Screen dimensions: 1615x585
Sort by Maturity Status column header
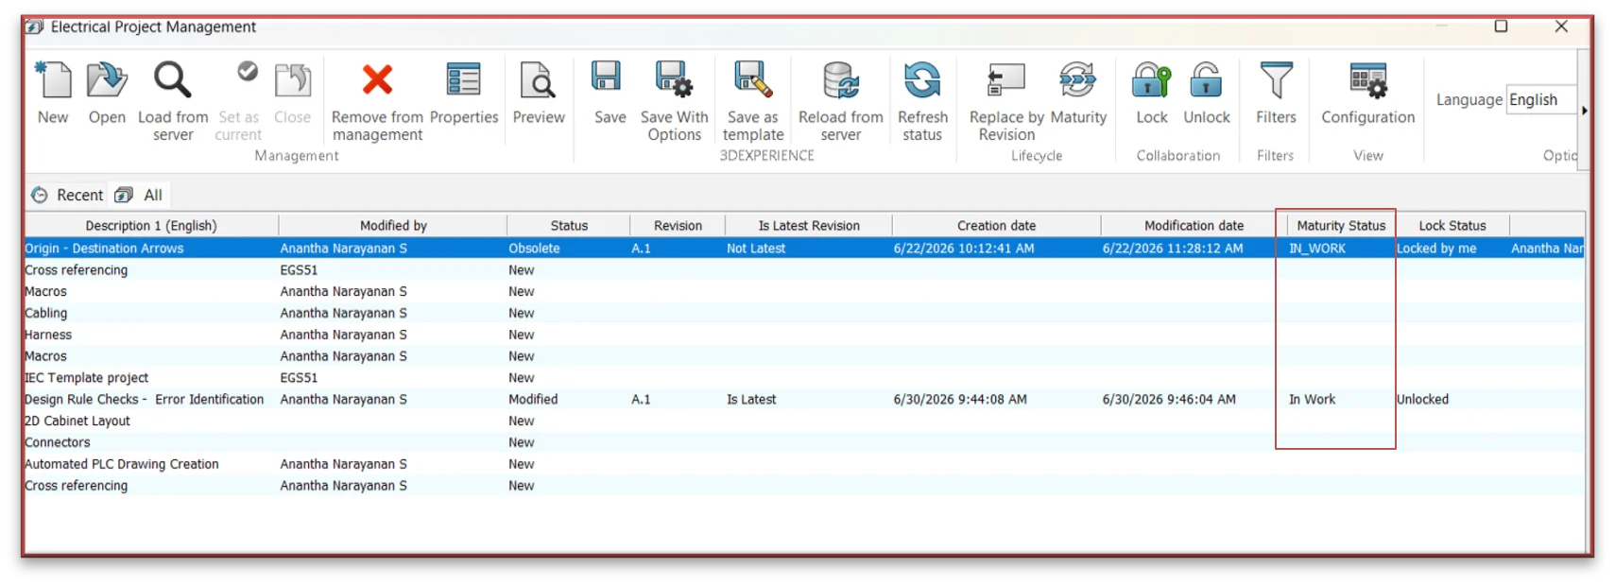point(1340,226)
